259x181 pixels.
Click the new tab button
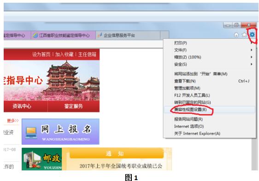click(165, 35)
